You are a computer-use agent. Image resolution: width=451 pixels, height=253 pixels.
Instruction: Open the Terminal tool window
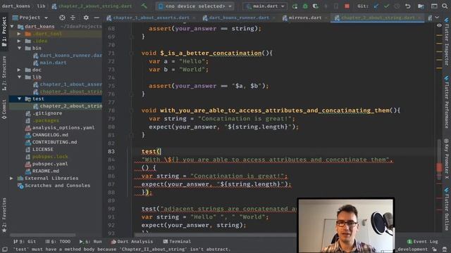pos(177,242)
